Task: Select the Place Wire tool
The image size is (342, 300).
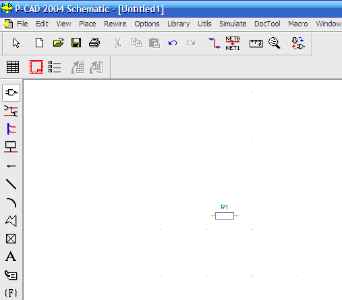Action: 11,111
